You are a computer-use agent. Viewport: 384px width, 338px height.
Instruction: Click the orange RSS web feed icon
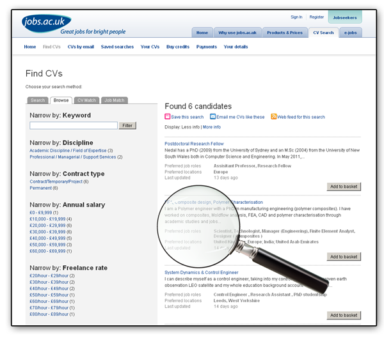pos(273,116)
